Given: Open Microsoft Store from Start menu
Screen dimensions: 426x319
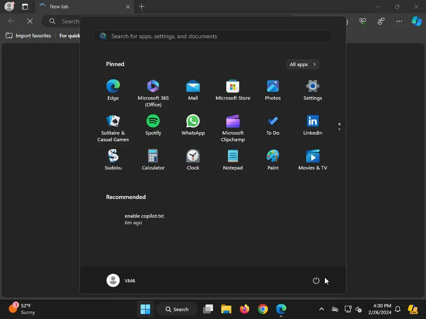Looking at the screenshot, I should (x=233, y=90).
